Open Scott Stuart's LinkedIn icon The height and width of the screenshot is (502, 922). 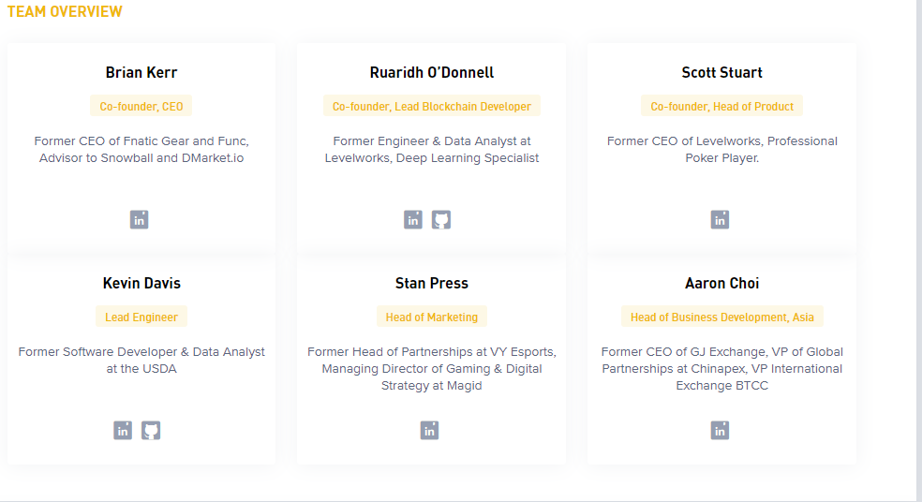click(x=721, y=220)
